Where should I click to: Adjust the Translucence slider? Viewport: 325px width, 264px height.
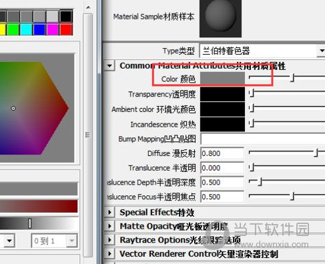(x=252, y=167)
